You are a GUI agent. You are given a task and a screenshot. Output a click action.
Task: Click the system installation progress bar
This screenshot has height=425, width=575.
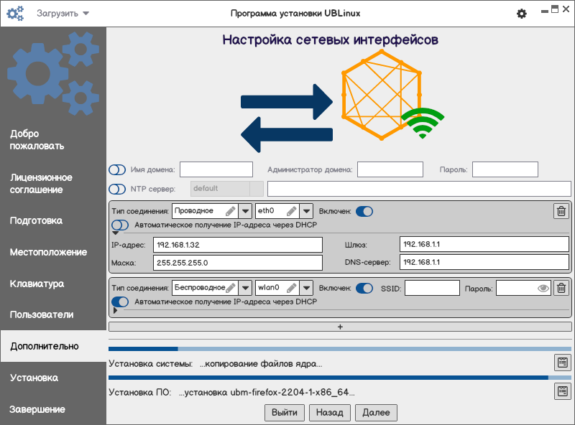(340, 349)
